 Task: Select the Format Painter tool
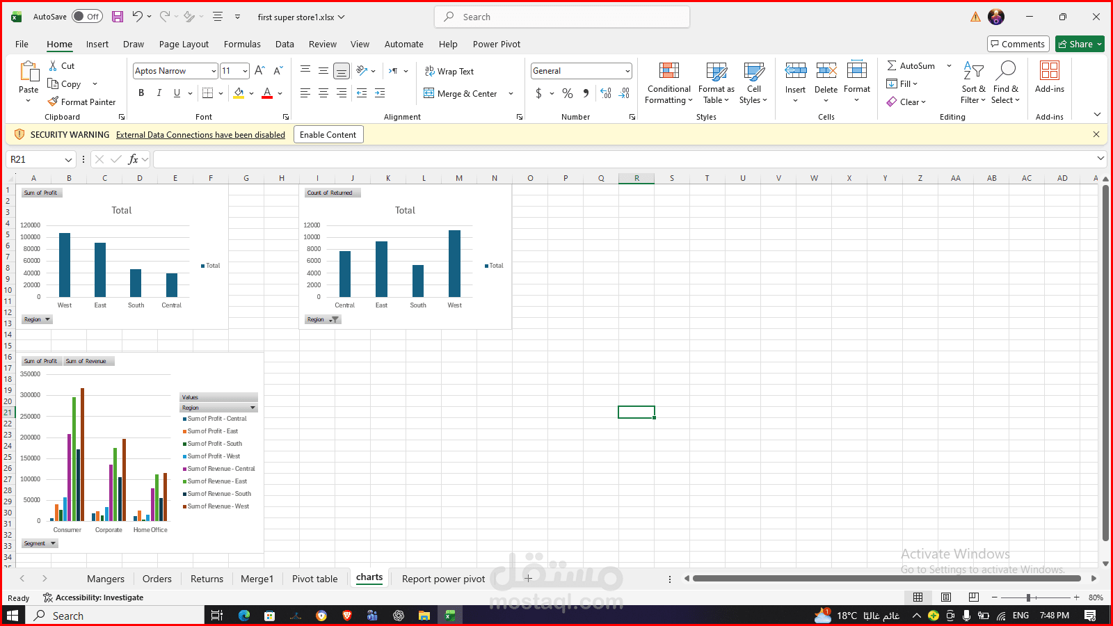(x=82, y=102)
